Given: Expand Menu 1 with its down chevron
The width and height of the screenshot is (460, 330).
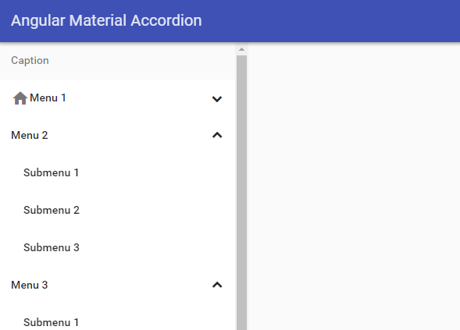Looking at the screenshot, I should pyautogui.click(x=217, y=99).
